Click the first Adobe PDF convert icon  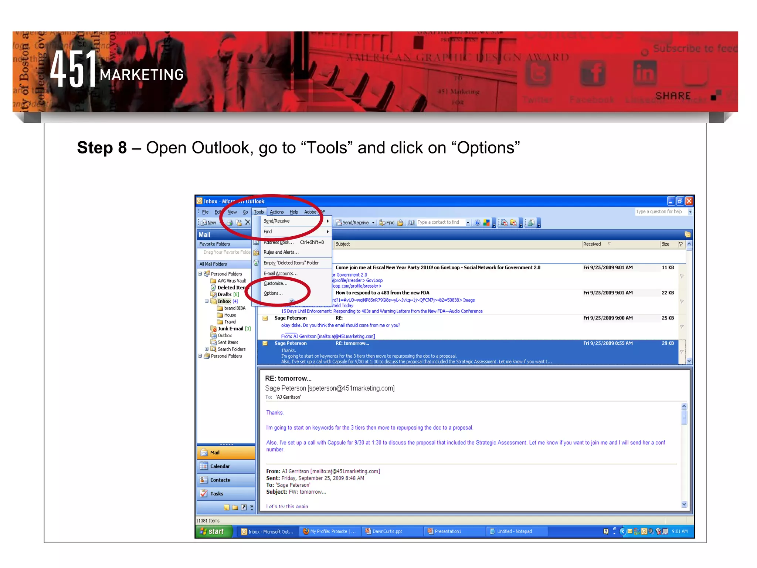pos(504,223)
